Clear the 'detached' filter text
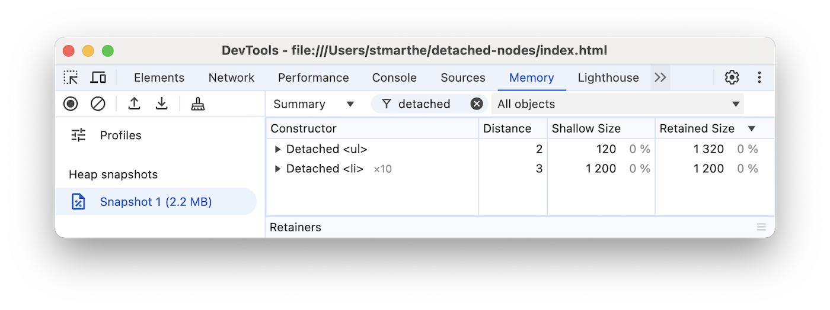Image resolution: width=830 pixels, height=310 pixels. tap(477, 104)
